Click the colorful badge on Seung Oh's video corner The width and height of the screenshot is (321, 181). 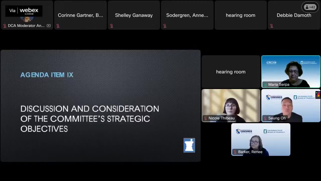coord(318,95)
